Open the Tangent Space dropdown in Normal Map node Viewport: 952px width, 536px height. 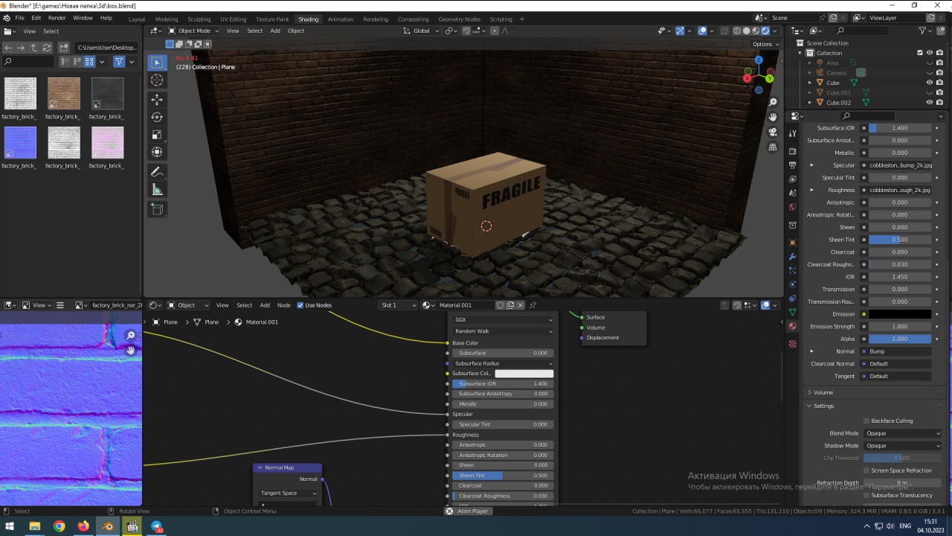pyautogui.click(x=289, y=493)
